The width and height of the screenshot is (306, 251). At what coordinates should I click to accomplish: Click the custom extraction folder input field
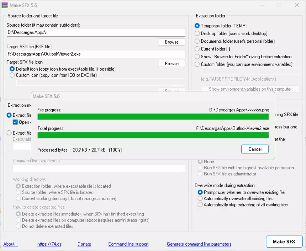point(250,72)
